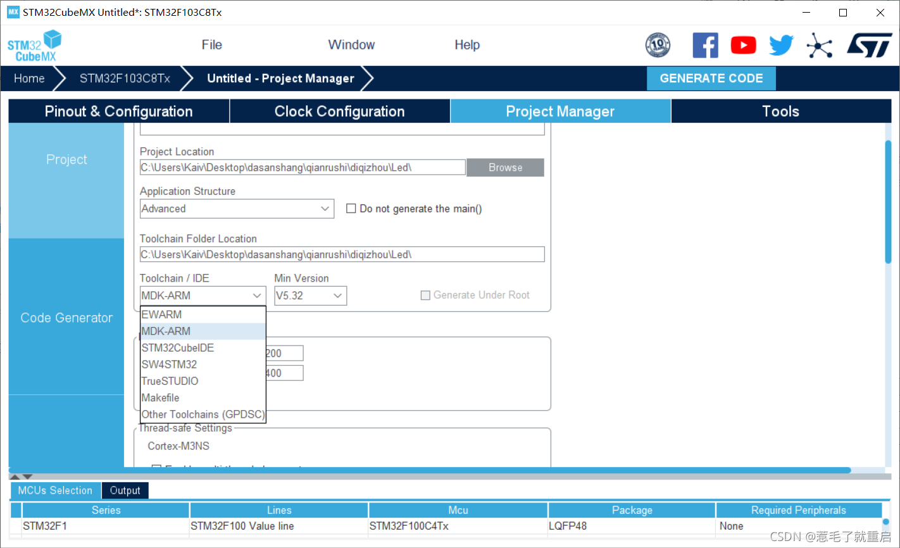Select STM32F100C4Tx cell in table

458,526
